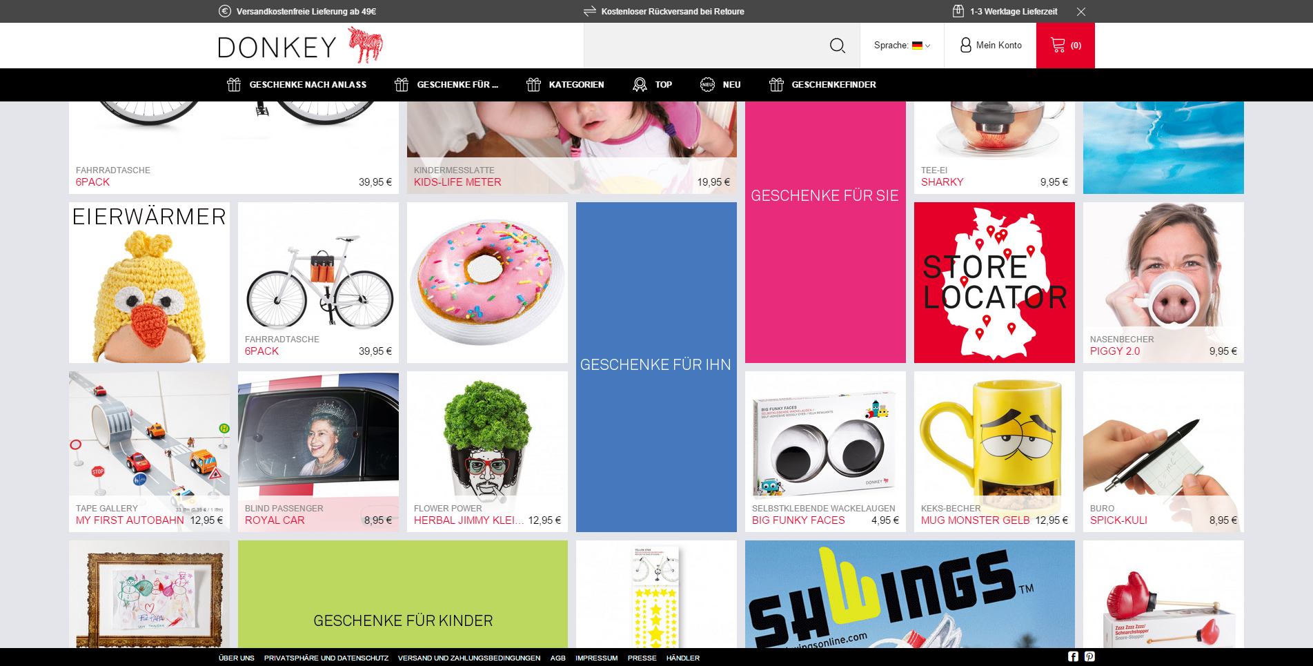The width and height of the screenshot is (1313, 666).
Task: Click the search magnifier icon
Action: point(837,46)
